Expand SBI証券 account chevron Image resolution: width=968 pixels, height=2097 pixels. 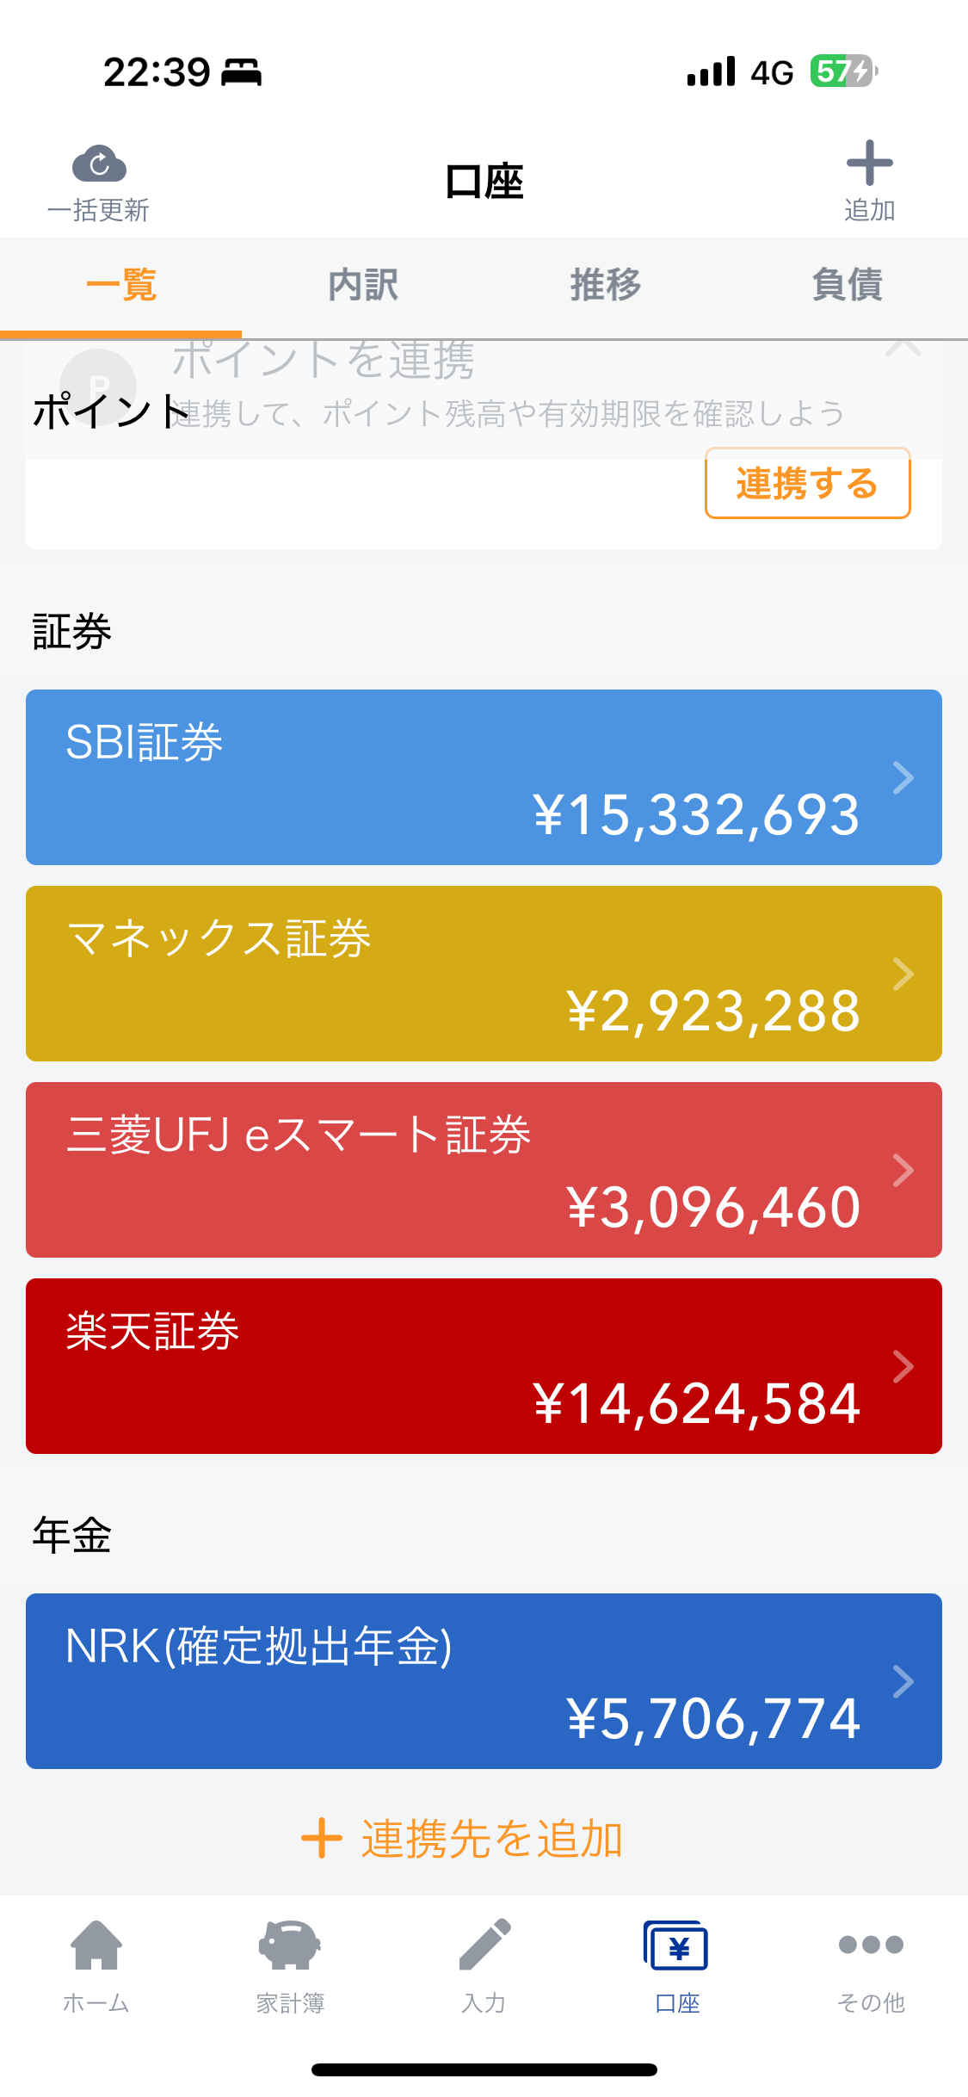pos(903,777)
